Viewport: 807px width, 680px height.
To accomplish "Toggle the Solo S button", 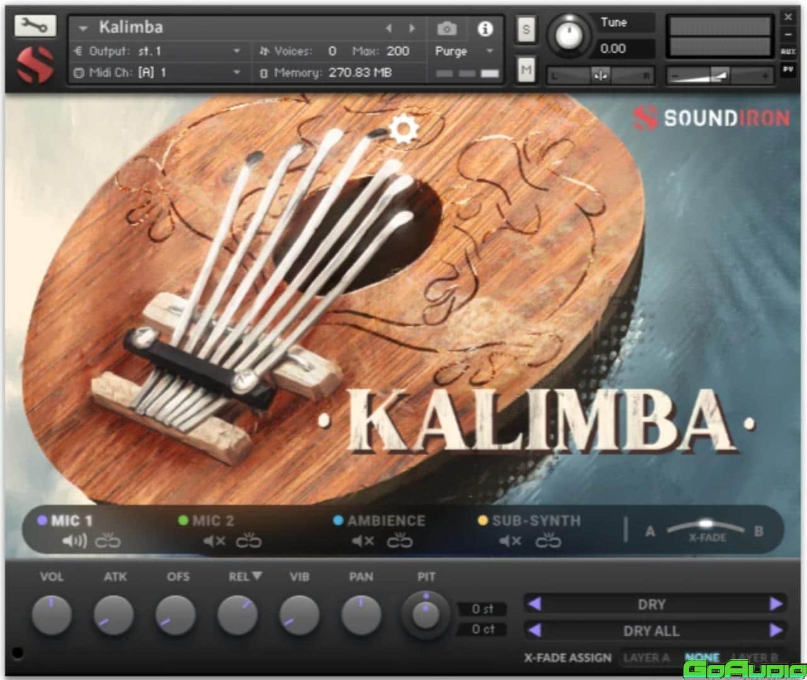I will [526, 30].
